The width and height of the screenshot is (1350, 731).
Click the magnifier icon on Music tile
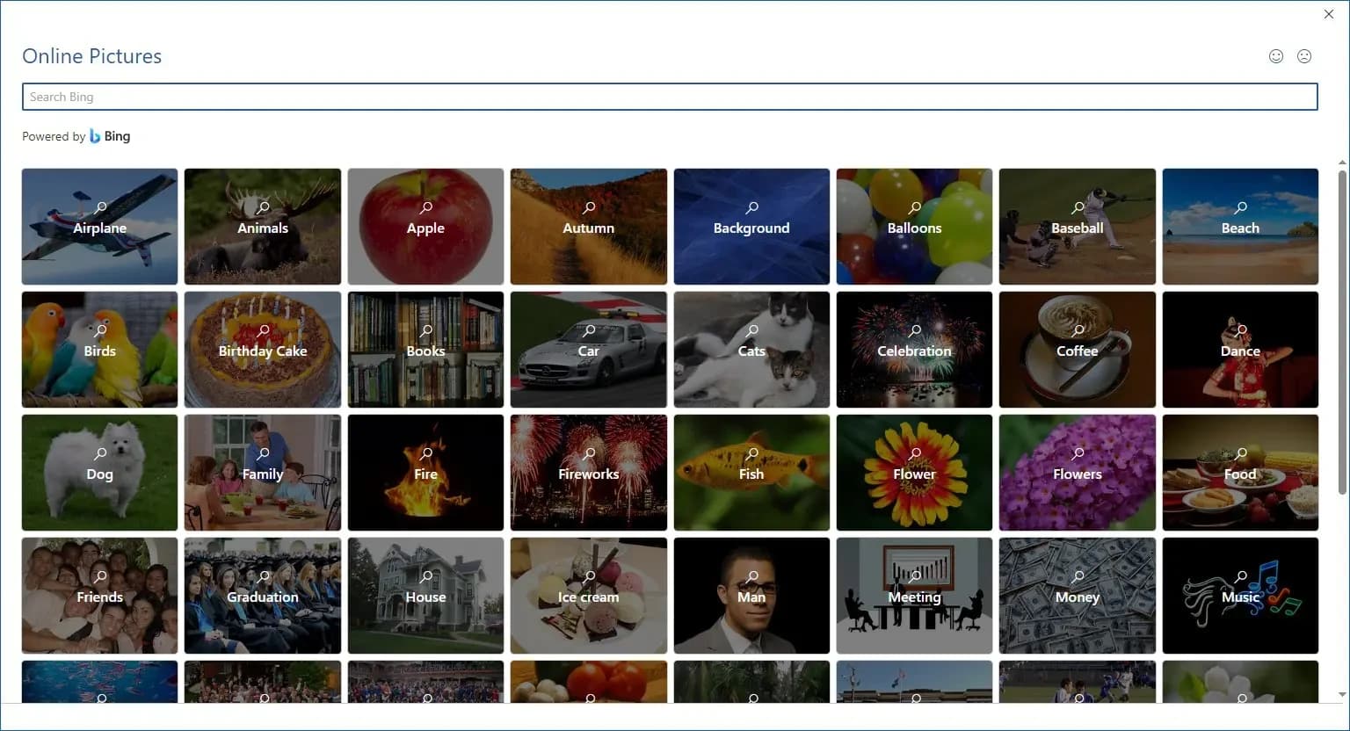click(1241, 576)
